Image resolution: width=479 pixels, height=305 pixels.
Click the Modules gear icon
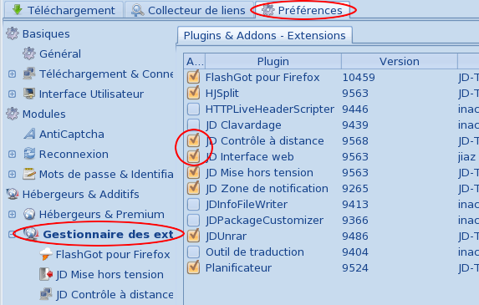[13, 114]
